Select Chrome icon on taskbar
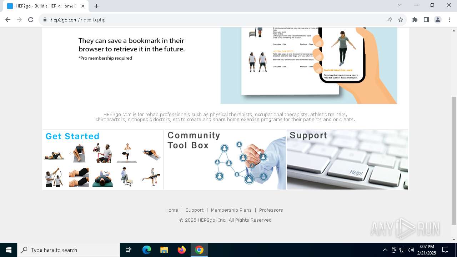The image size is (457, 257). 199,250
